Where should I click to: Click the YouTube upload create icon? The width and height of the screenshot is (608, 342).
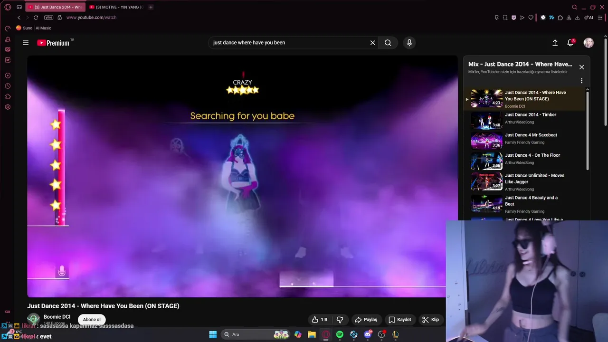pyautogui.click(x=555, y=43)
